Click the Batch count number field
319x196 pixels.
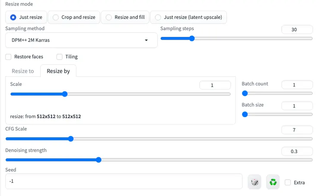click(297, 85)
